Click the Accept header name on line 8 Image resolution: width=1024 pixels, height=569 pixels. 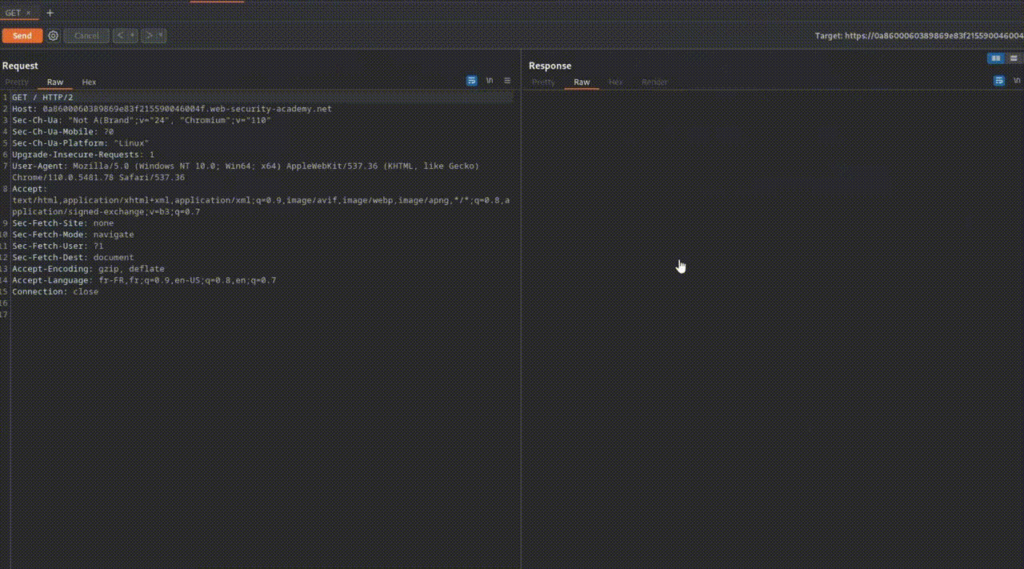click(x=30, y=189)
